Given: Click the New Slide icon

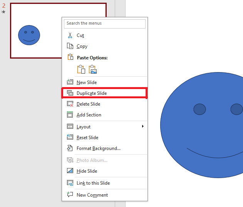Looking at the screenshot, I should [70, 82].
